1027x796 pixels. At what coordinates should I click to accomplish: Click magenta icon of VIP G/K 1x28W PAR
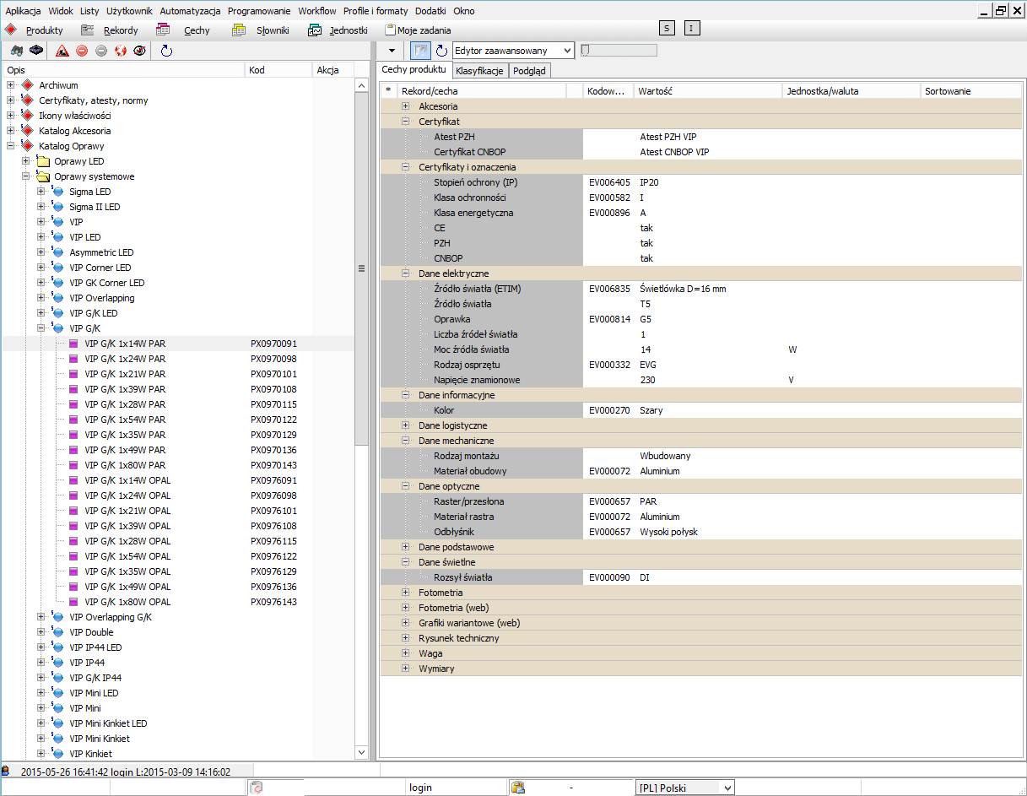click(73, 404)
